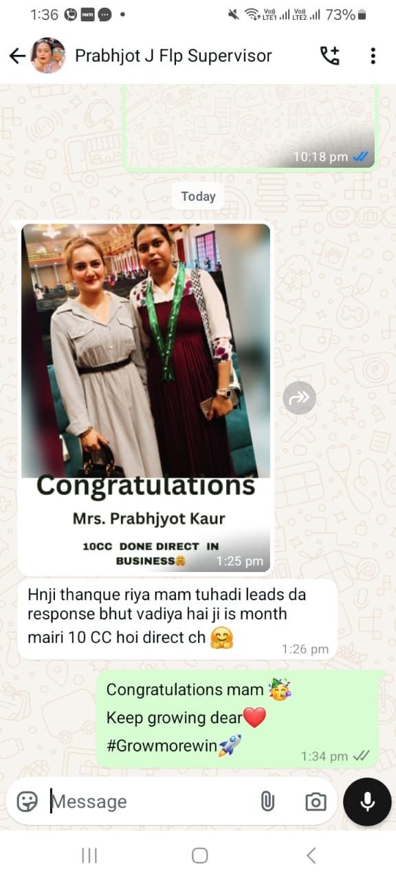This screenshot has height=880, width=396.
Task: Open the Congratulations Mrs. Prabhjyot Kaur image
Action: [x=146, y=398]
